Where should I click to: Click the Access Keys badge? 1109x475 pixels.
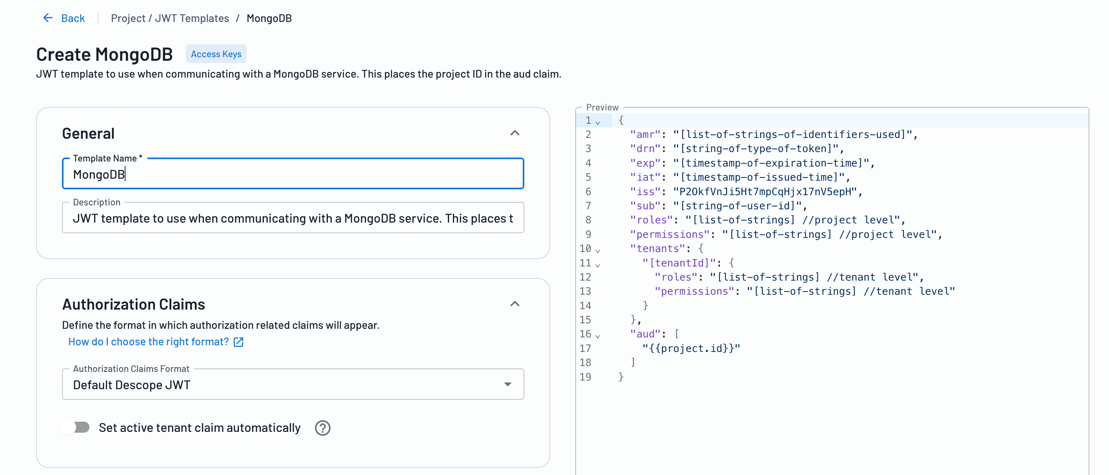tap(216, 54)
